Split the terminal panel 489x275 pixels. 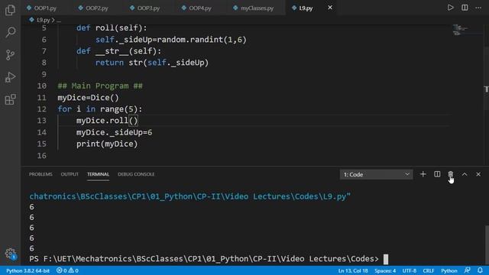point(437,174)
